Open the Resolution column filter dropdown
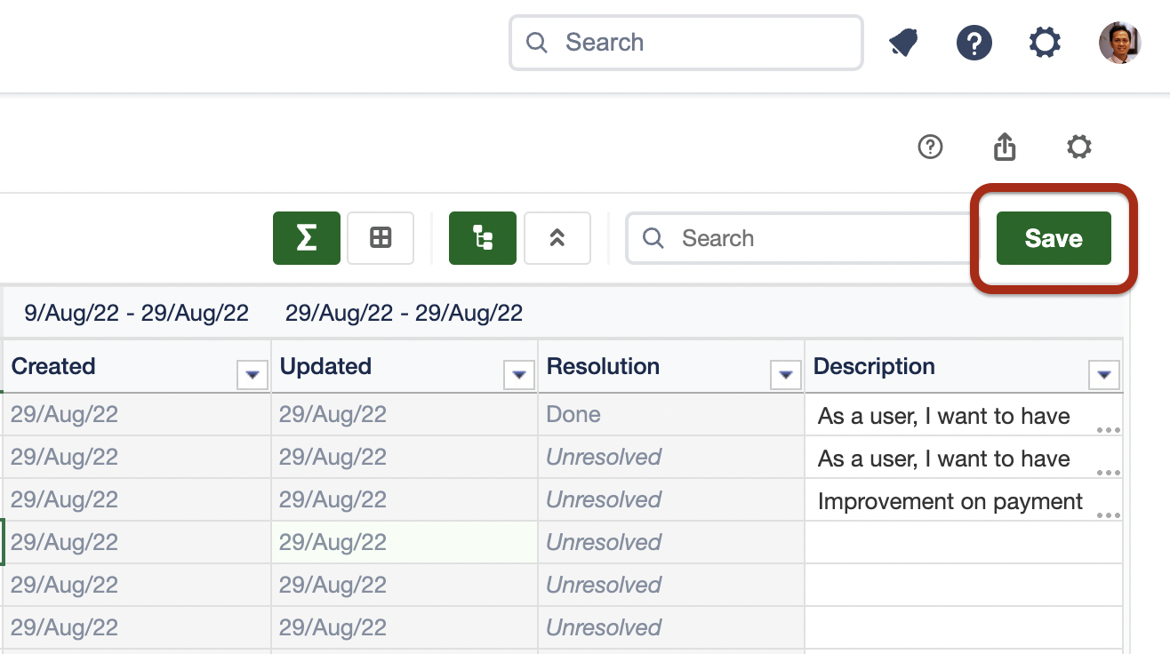This screenshot has width=1170, height=654. (x=785, y=376)
